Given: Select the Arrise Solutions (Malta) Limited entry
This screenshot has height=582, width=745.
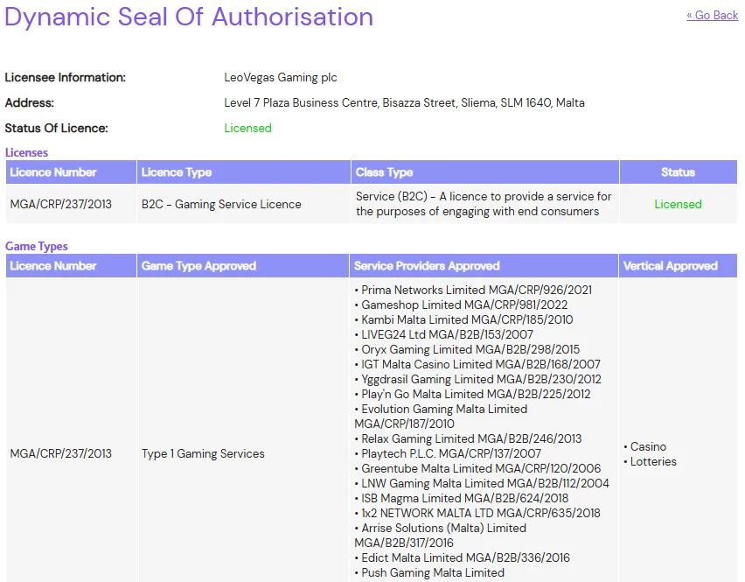Looking at the screenshot, I should (x=441, y=536).
